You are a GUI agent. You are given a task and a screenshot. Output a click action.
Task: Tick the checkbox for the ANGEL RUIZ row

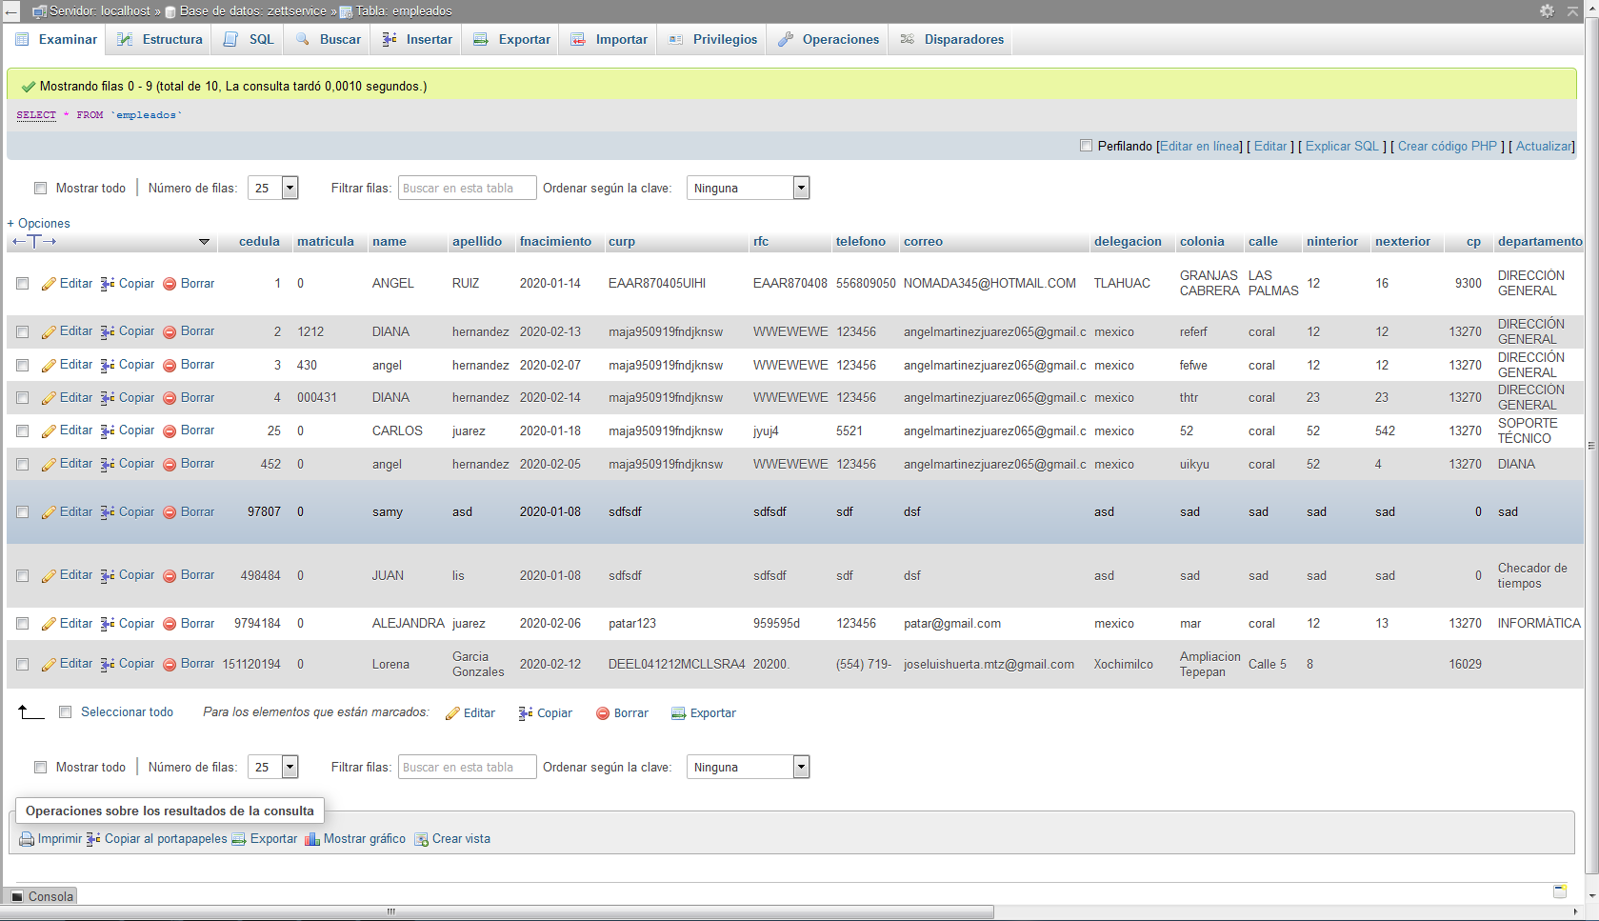click(x=22, y=284)
